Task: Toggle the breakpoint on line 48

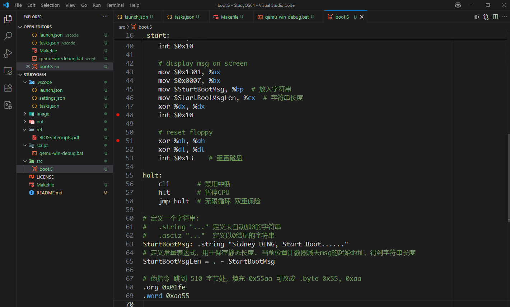Action: 118,115
